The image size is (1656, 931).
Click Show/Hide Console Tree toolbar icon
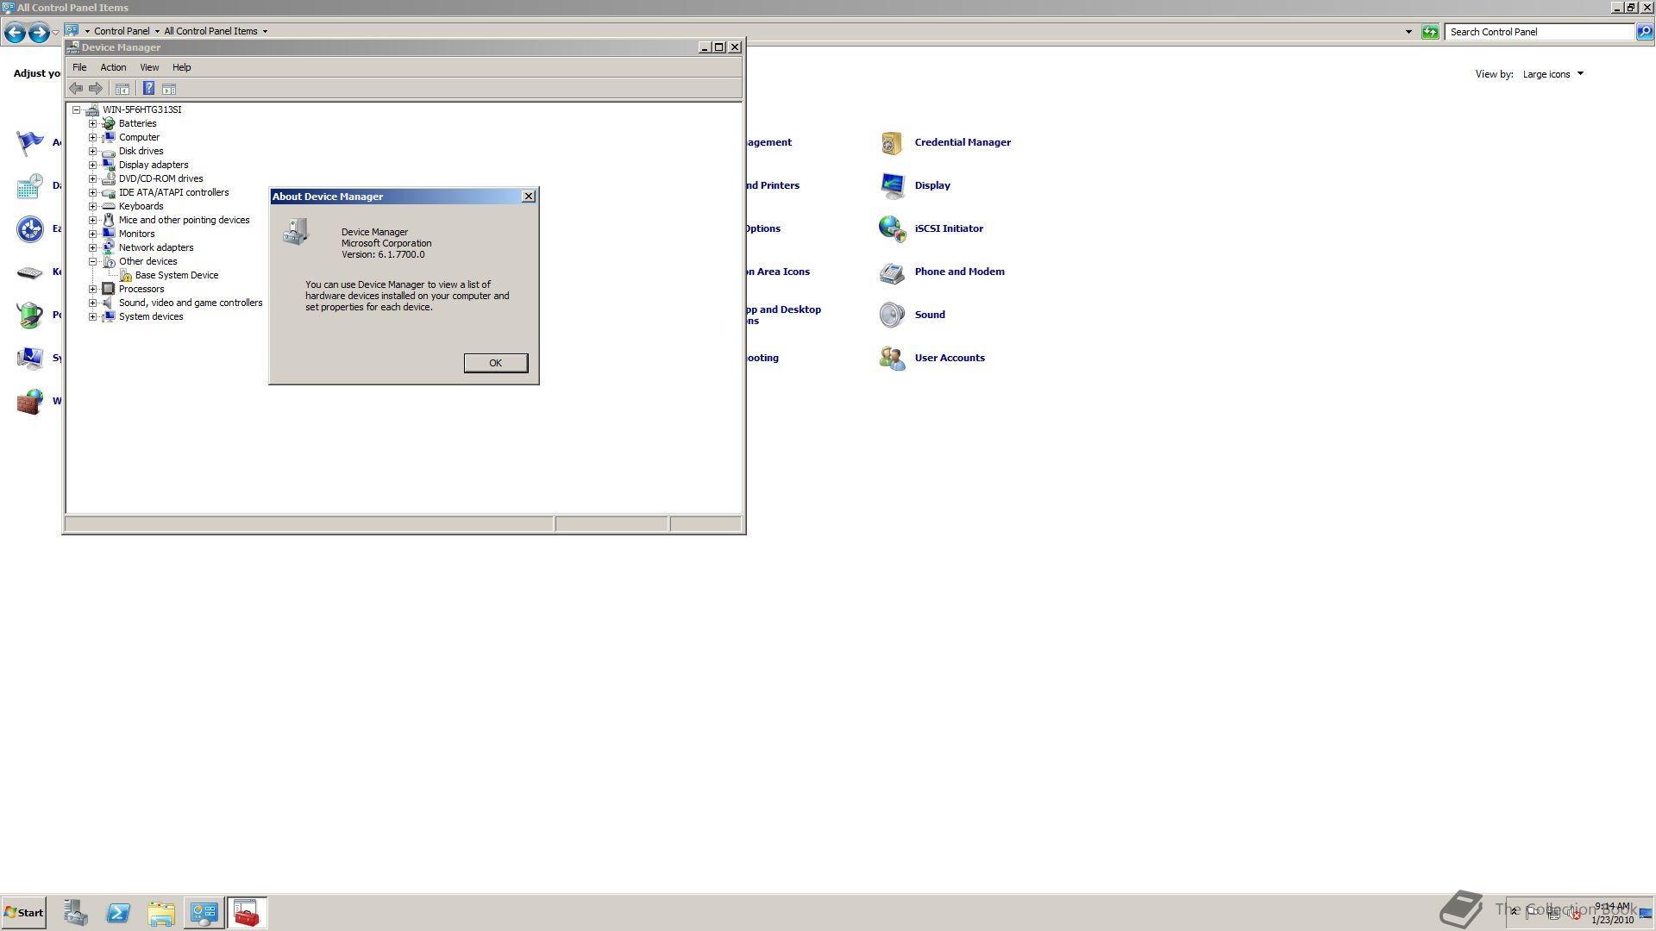(x=122, y=89)
